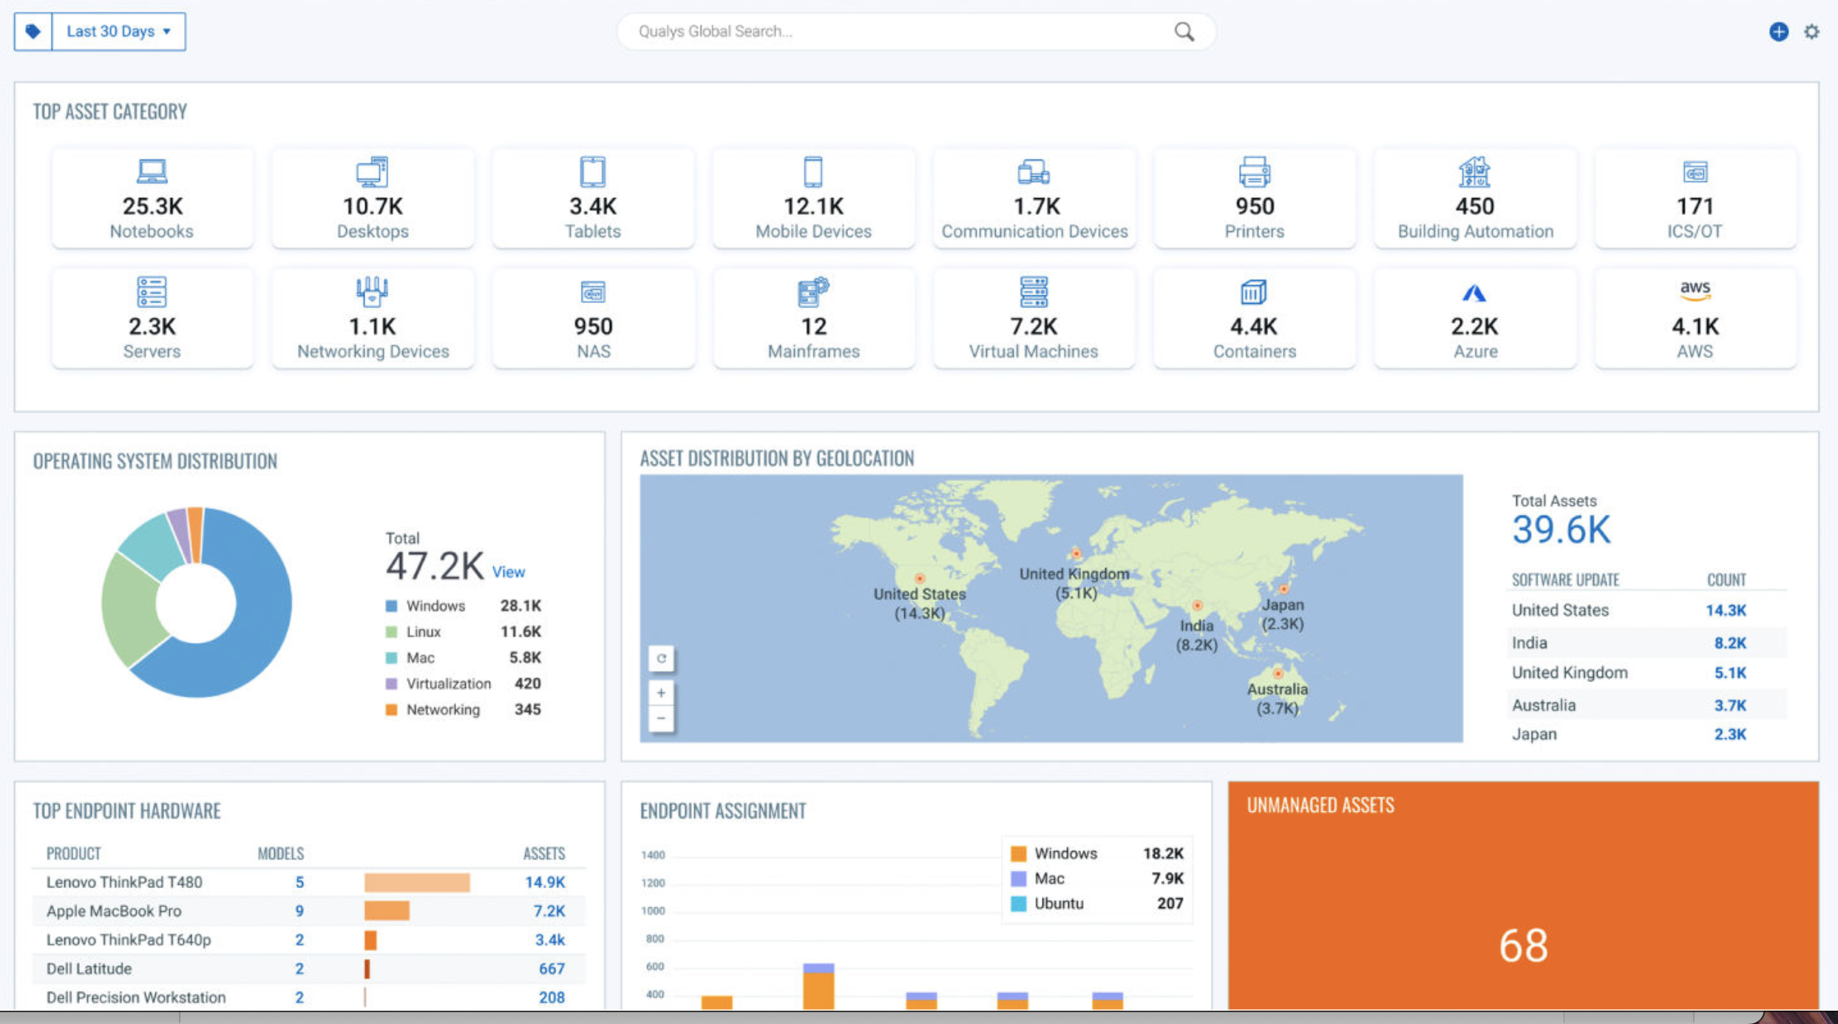Viewport: 1838px width, 1024px height.
Task: Click the settings gear icon top right
Action: (x=1811, y=32)
